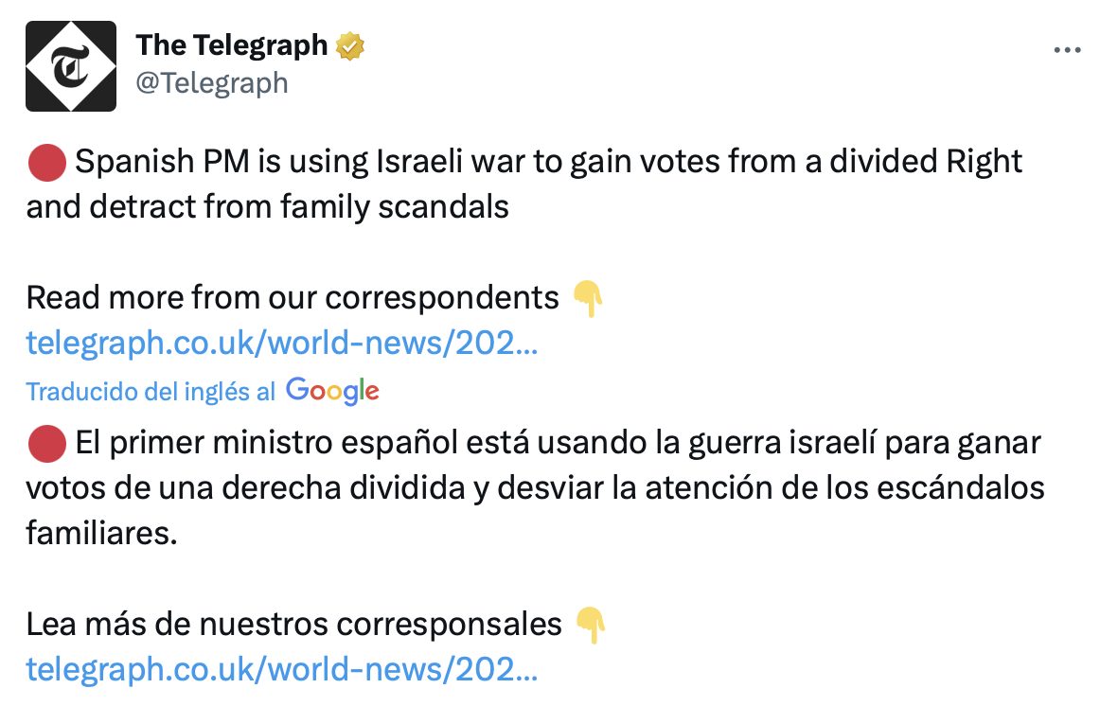Click the pointing-down emoji after 'correspondents'
This screenshot has width=1100, height=706.
[588, 298]
